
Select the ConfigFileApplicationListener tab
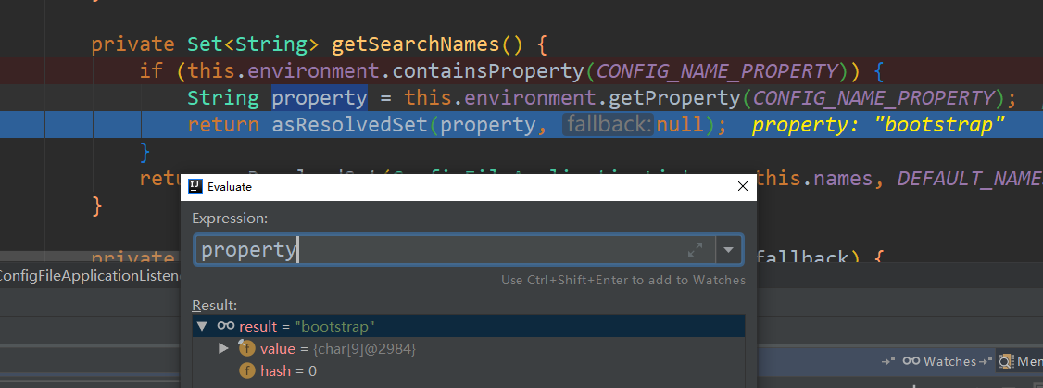[x=88, y=275]
